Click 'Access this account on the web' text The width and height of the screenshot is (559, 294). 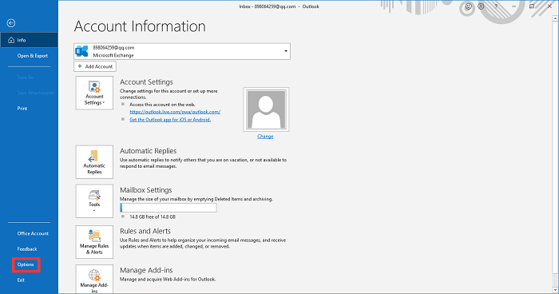pyautogui.click(x=162, y=105)
